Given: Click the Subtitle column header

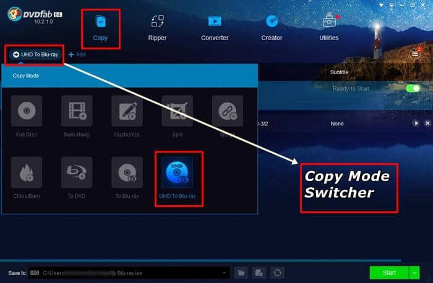Looking at the screenshot, I should (339, 72).
